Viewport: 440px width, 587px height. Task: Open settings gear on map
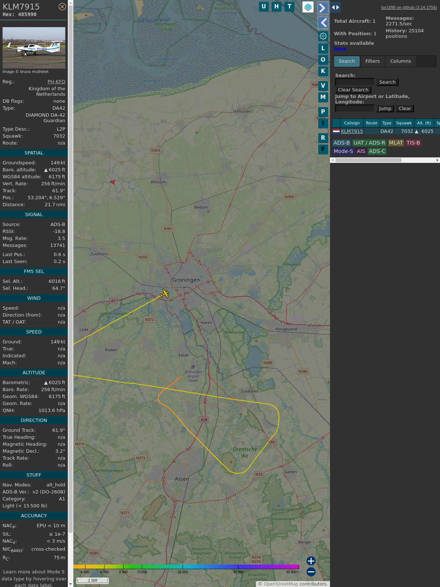click(323, 36)
